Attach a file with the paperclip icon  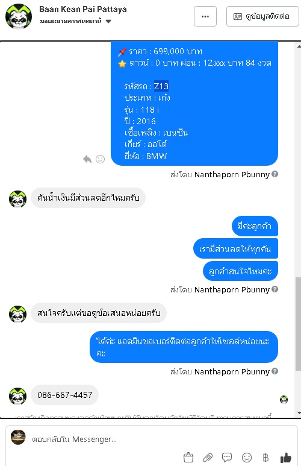click(208, 458)
